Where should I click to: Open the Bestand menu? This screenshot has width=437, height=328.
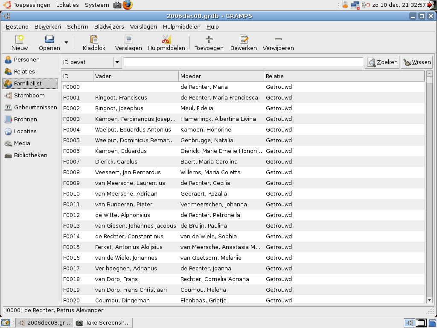tap(17, 26)
